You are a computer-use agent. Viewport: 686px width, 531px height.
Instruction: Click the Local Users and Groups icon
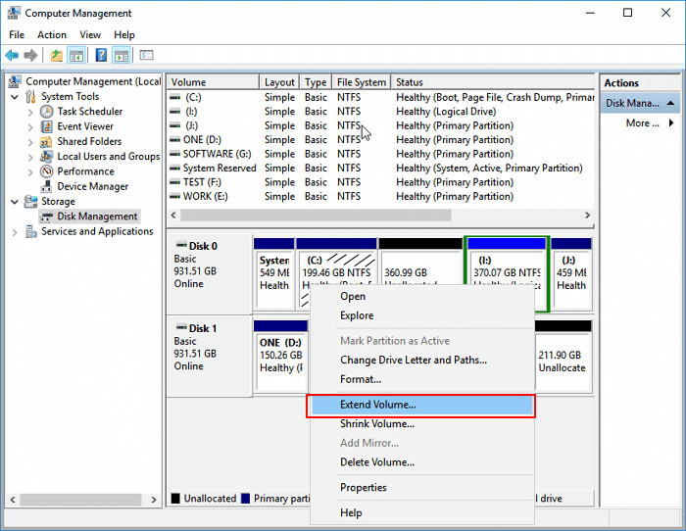coord(47,157)
